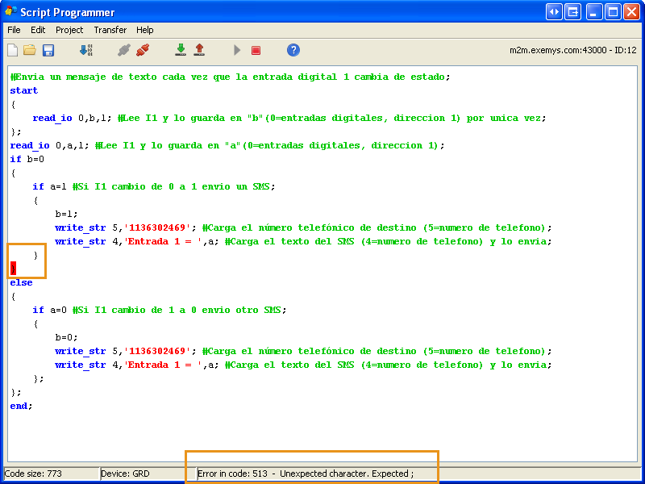
Task: Click the gray connect plug icon
Action: click(124, 50)
